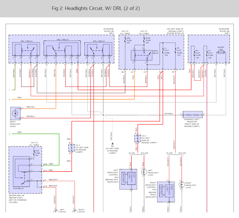Click the RED/BLU wire label
This screenshot has height=218, width=239.
[205, 73]
